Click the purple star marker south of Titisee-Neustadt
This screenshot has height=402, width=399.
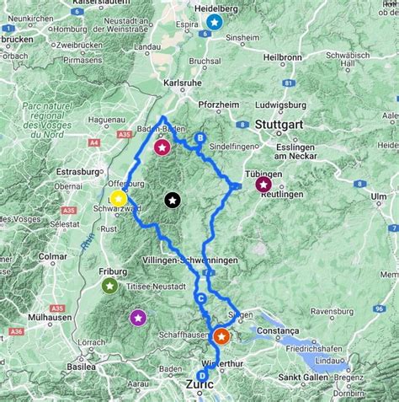tap(138, 318)
